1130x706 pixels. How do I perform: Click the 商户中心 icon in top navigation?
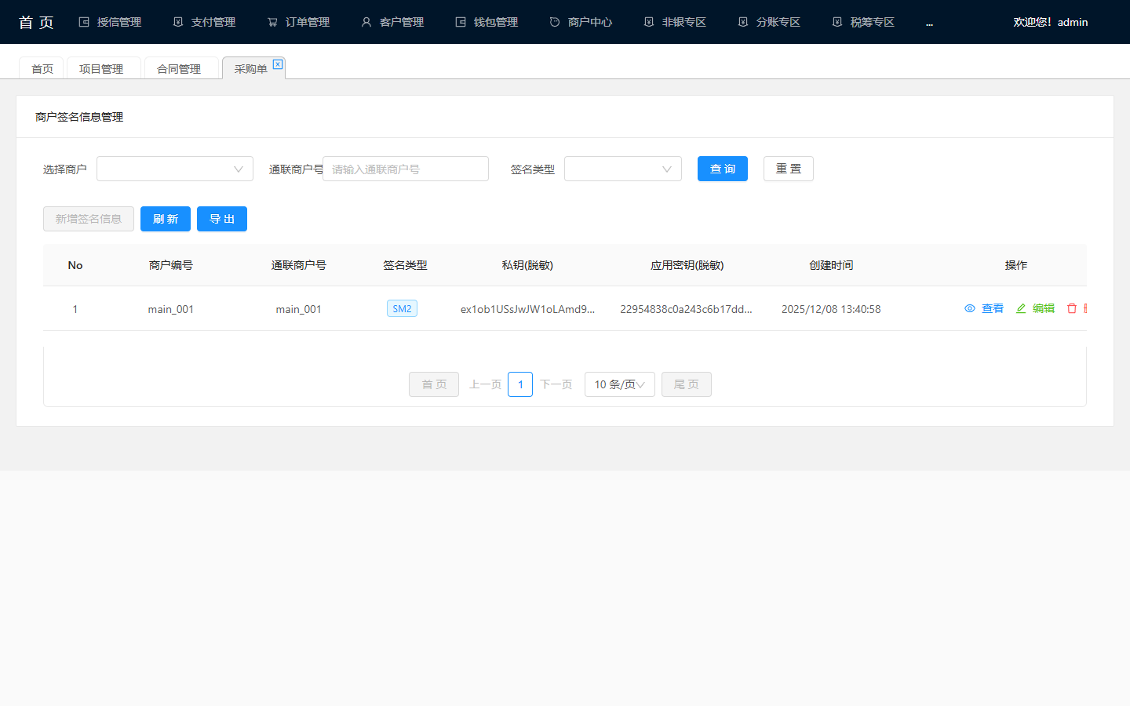[x=555, y=22]
